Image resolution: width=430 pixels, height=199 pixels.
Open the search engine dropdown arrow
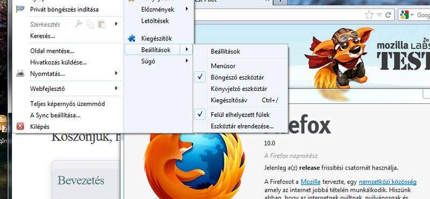[412, 15]
